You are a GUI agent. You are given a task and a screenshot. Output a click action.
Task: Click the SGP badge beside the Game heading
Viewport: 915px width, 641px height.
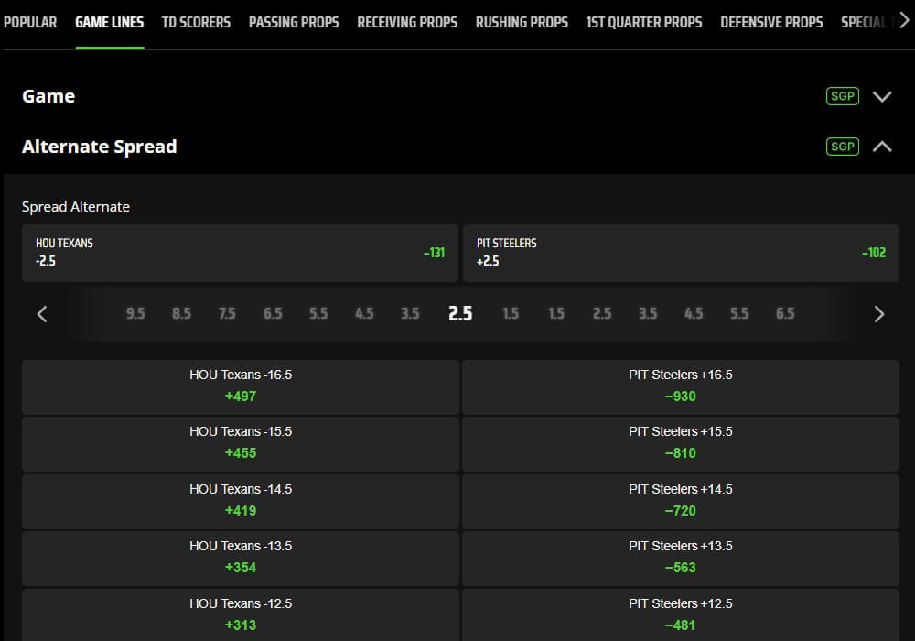pos(842,96)
